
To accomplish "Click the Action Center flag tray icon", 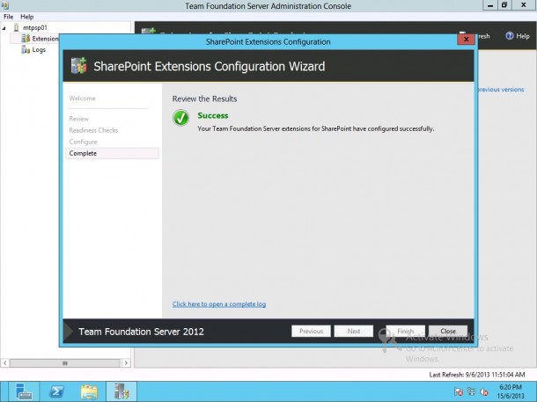I will [459, 391].
